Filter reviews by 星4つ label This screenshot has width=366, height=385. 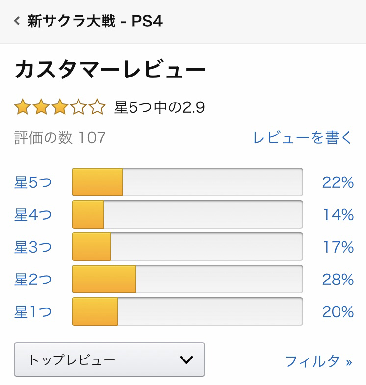point(33,215)
